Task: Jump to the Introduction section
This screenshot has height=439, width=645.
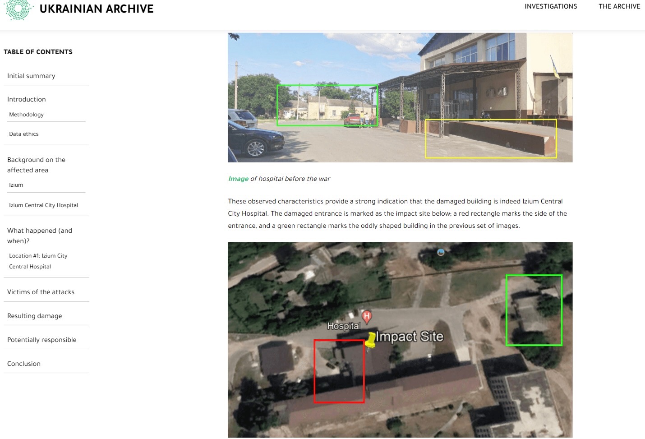Action: coord(26,99)
